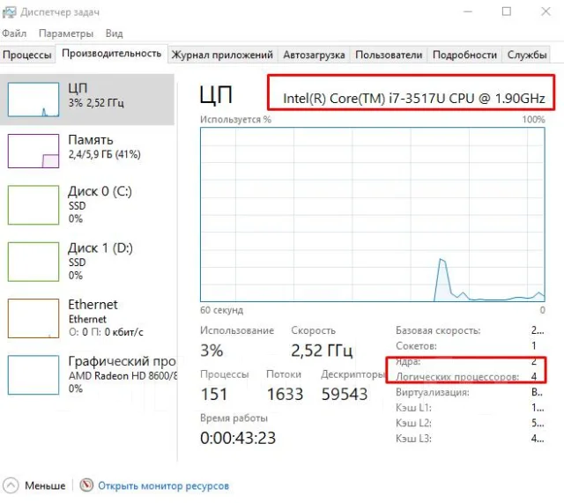Screen dimensions: 564x503
Task: Click the Базовая скорость label
Action: (438, 330)
